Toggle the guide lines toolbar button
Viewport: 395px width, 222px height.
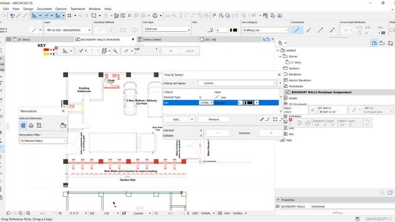click(x=35, y=15)
